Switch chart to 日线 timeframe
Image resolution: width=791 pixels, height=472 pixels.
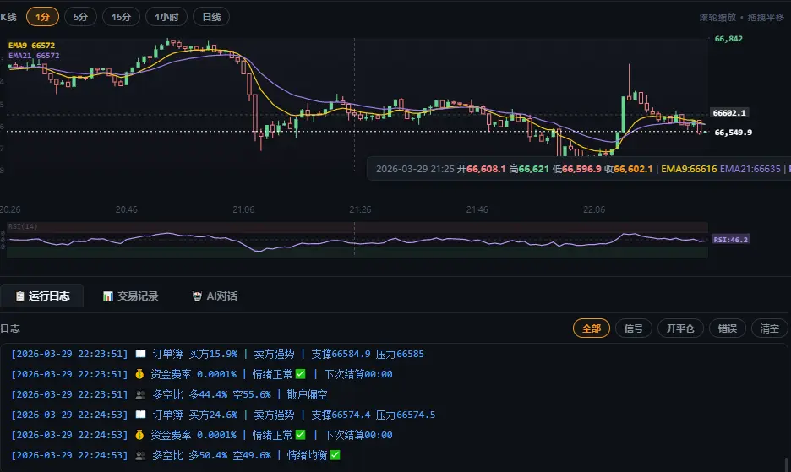211,17
